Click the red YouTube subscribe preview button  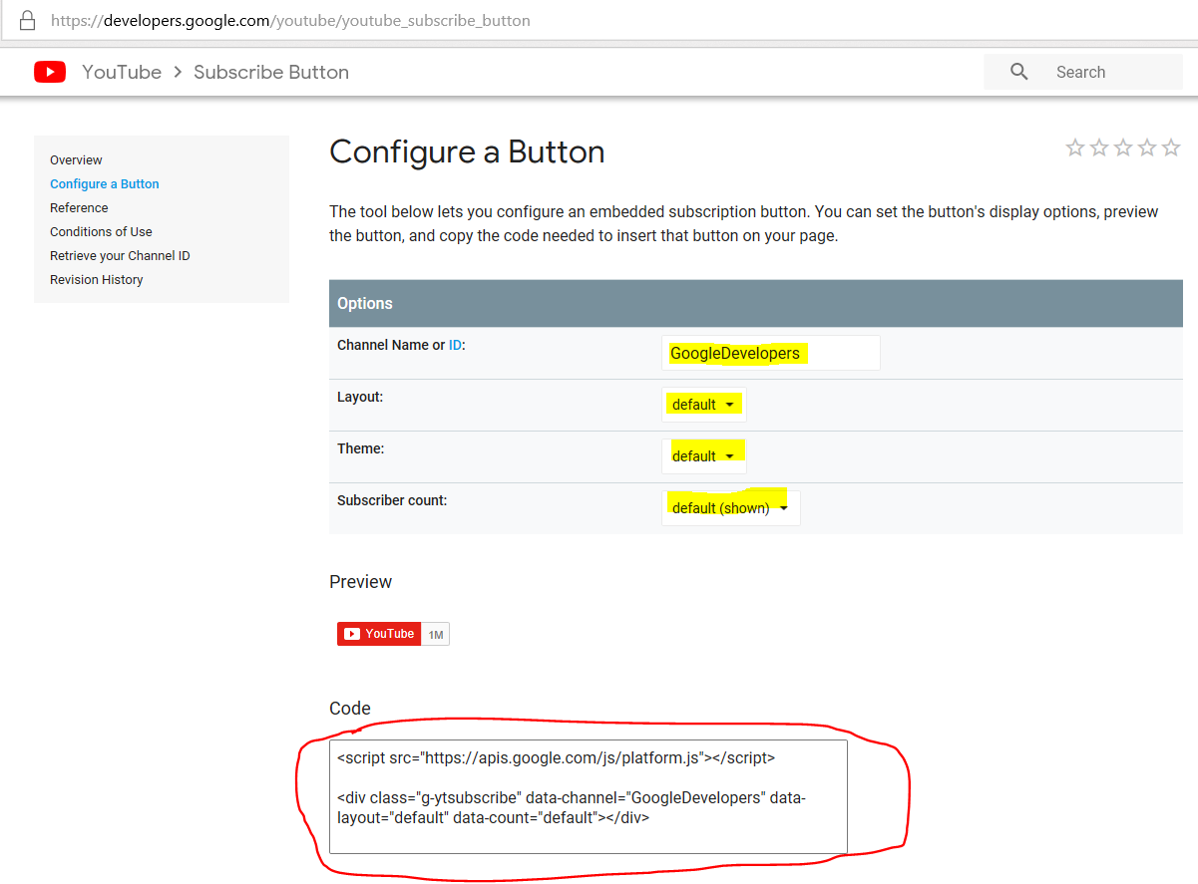pos(379,634)
